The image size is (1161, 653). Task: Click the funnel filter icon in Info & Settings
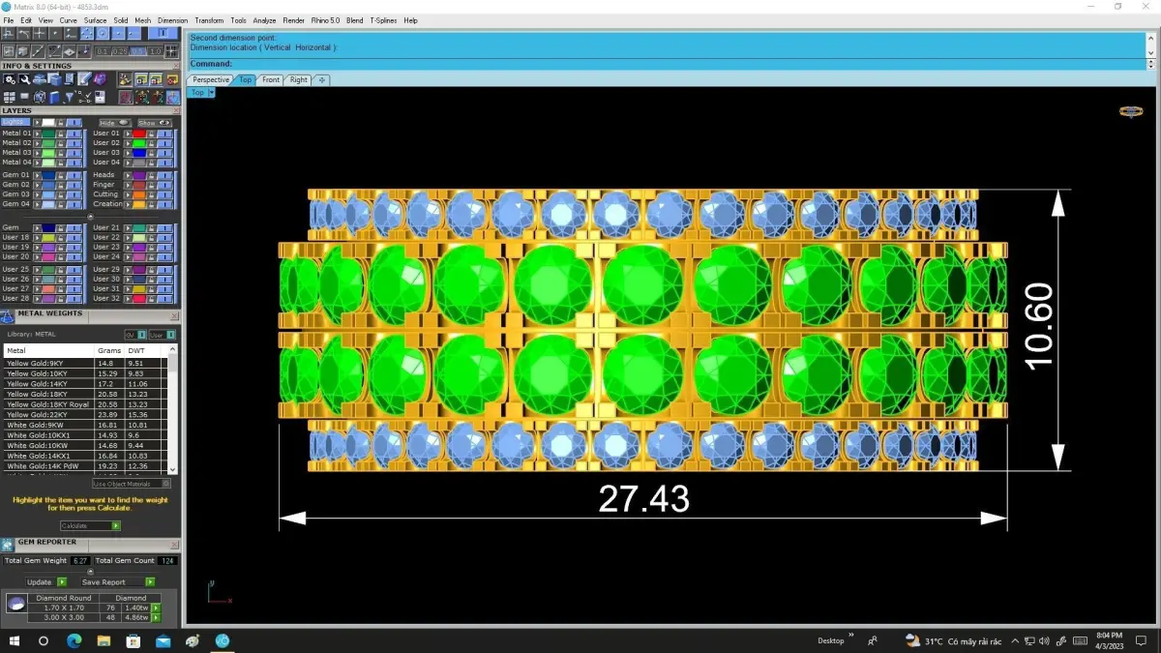click(70, 97)
